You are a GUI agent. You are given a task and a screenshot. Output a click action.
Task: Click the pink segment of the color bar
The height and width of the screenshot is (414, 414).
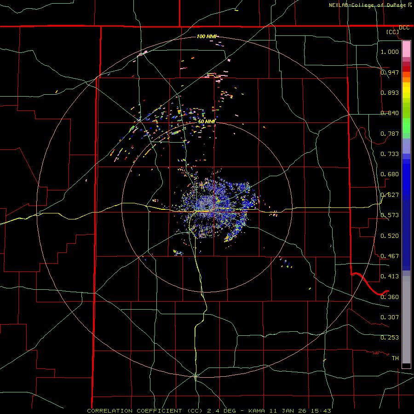point(406,49)
